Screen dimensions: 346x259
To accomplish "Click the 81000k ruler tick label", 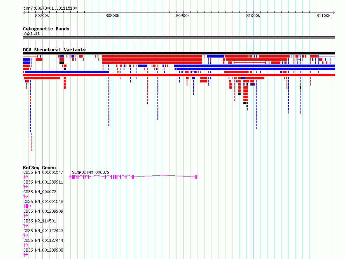I will click(253, 16).
